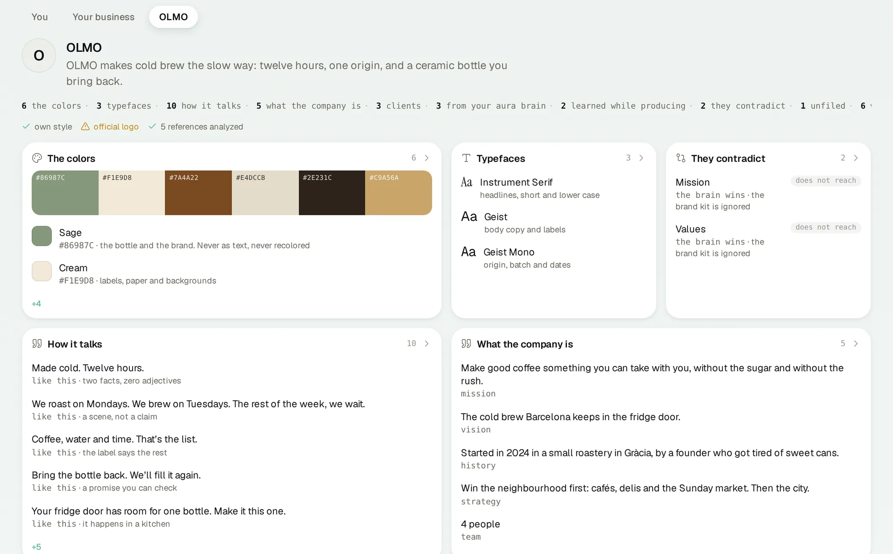Pick the #86987C sage swatch in palette

(65, 193)
